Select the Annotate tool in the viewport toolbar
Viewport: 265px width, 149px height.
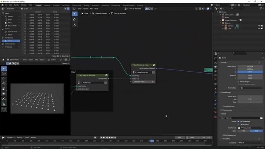(4, 99)
